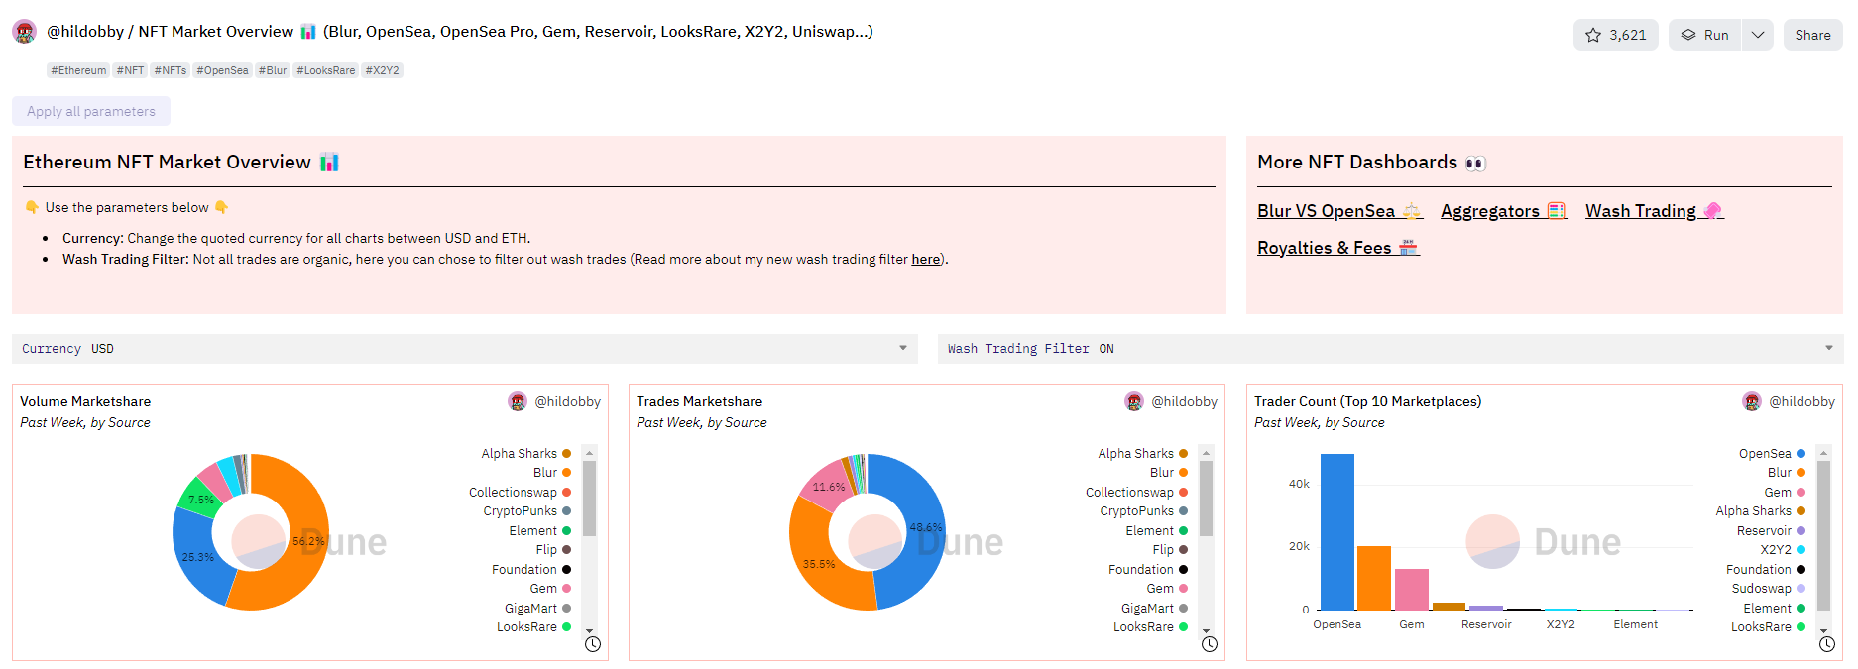The height and width of the screenshot is (669, 1858).
Task: Open @hildobby on Volume Marketshare card
Action: tap(567, 401)
